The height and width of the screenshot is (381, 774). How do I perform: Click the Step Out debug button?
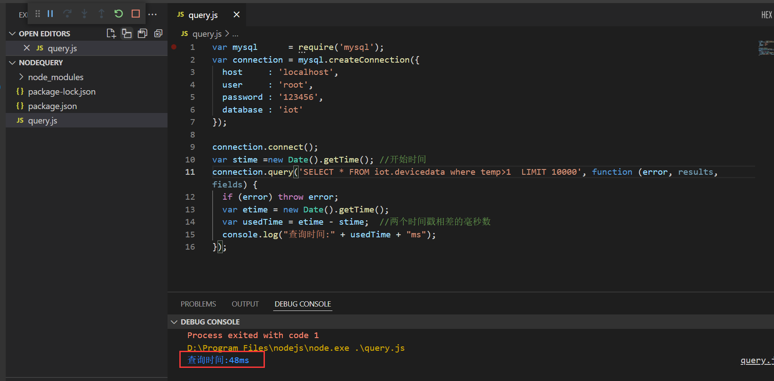pos(101,14)
